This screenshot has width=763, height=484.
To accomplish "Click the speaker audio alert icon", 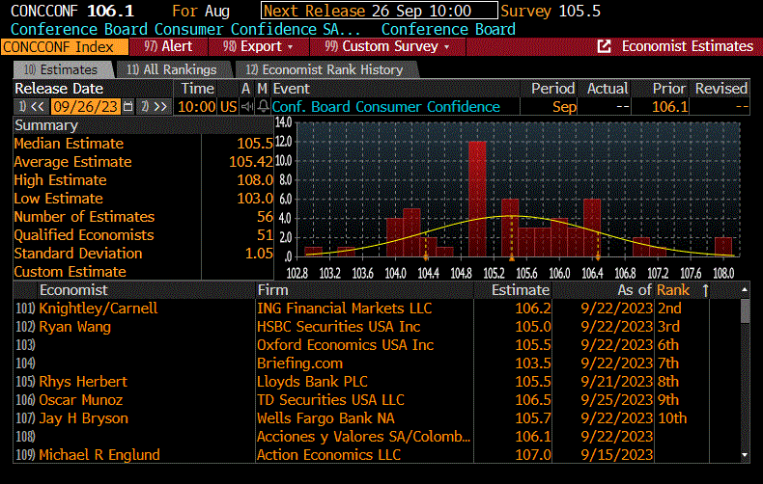I will tap(247, 106).
